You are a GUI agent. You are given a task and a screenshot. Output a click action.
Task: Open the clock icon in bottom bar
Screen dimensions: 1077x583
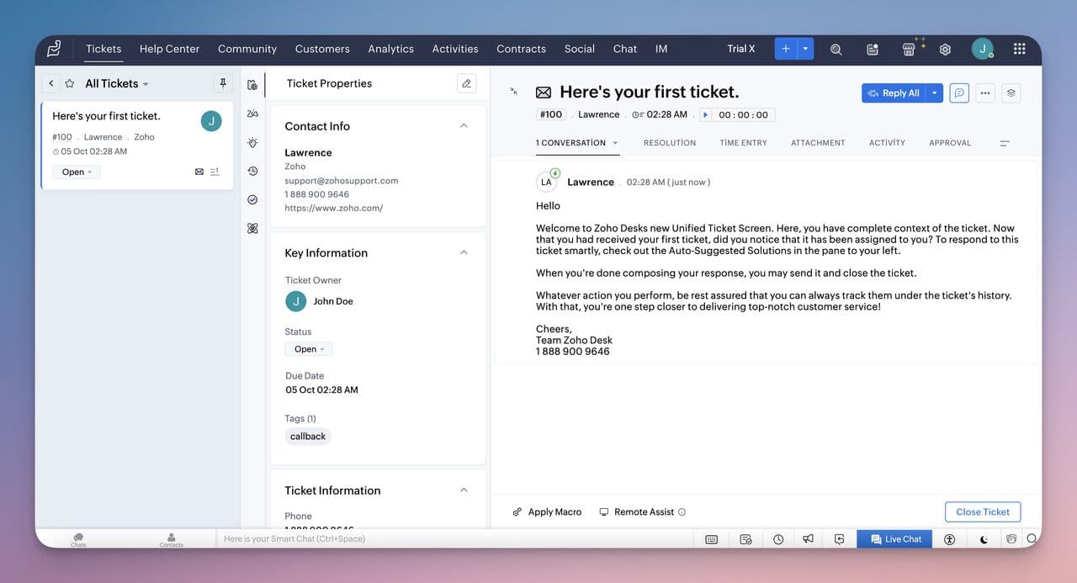tap(778, 539)
